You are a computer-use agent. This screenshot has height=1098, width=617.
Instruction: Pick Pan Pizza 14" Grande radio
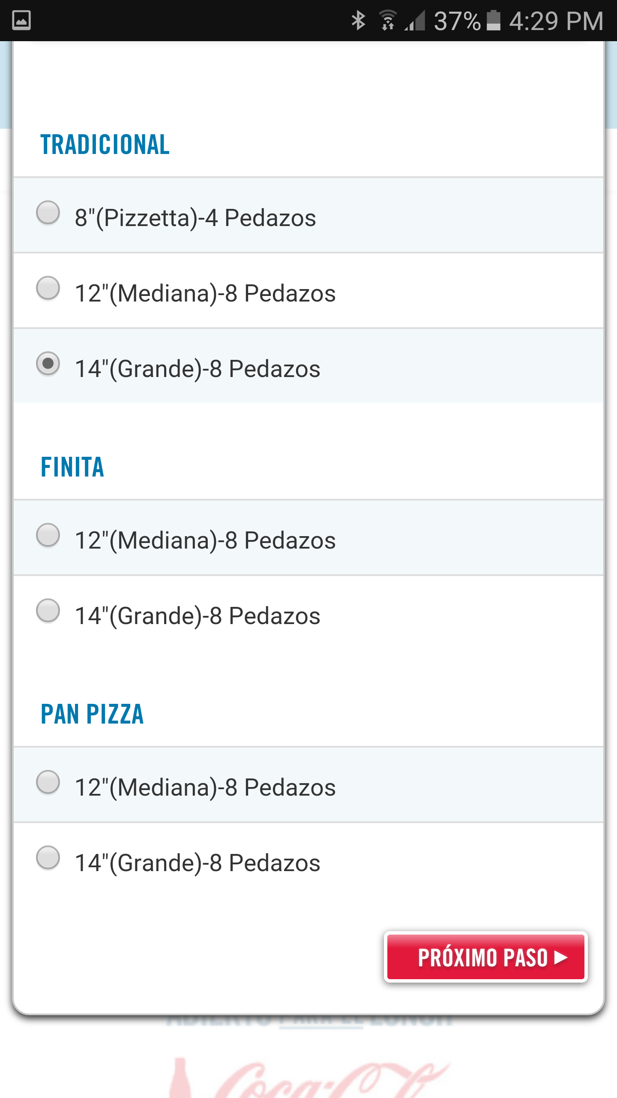(48, 858)
